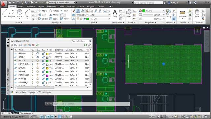Click the Move tool
Image resolution: width=211 pixels, height=119 pixels.
(x=43, y=11)
